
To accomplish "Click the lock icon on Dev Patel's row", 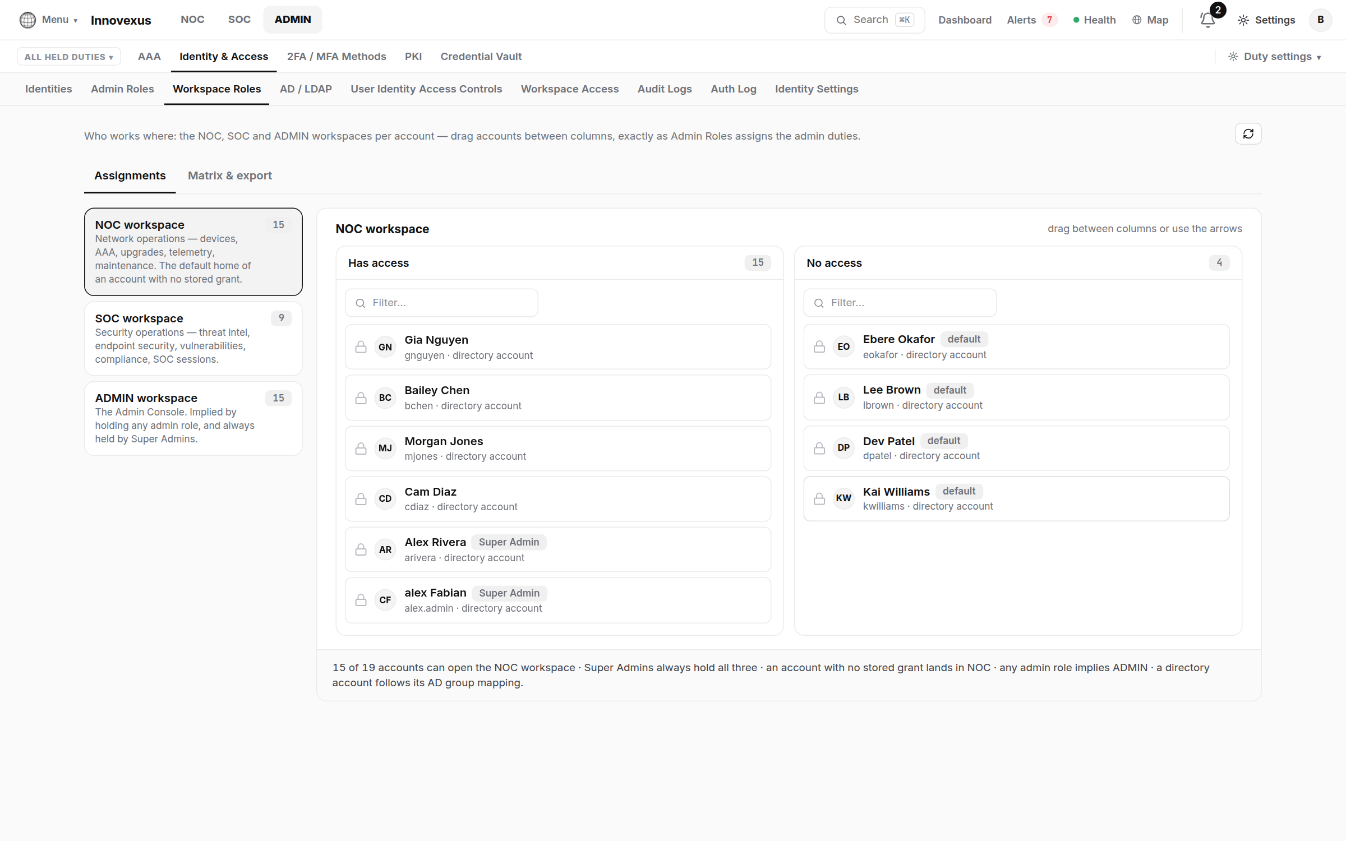I will click(819, 448).
